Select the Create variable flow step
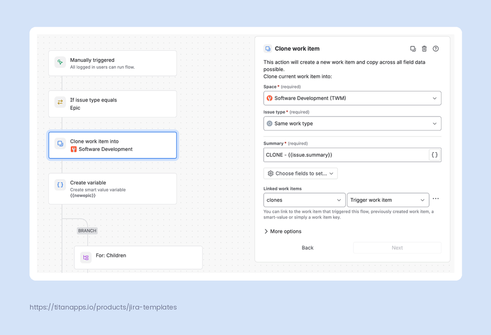This screenshot has width=491, height=335. coord(113,189)
